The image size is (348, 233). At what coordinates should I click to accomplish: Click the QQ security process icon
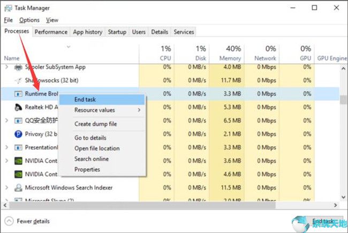tap(18, 121)
